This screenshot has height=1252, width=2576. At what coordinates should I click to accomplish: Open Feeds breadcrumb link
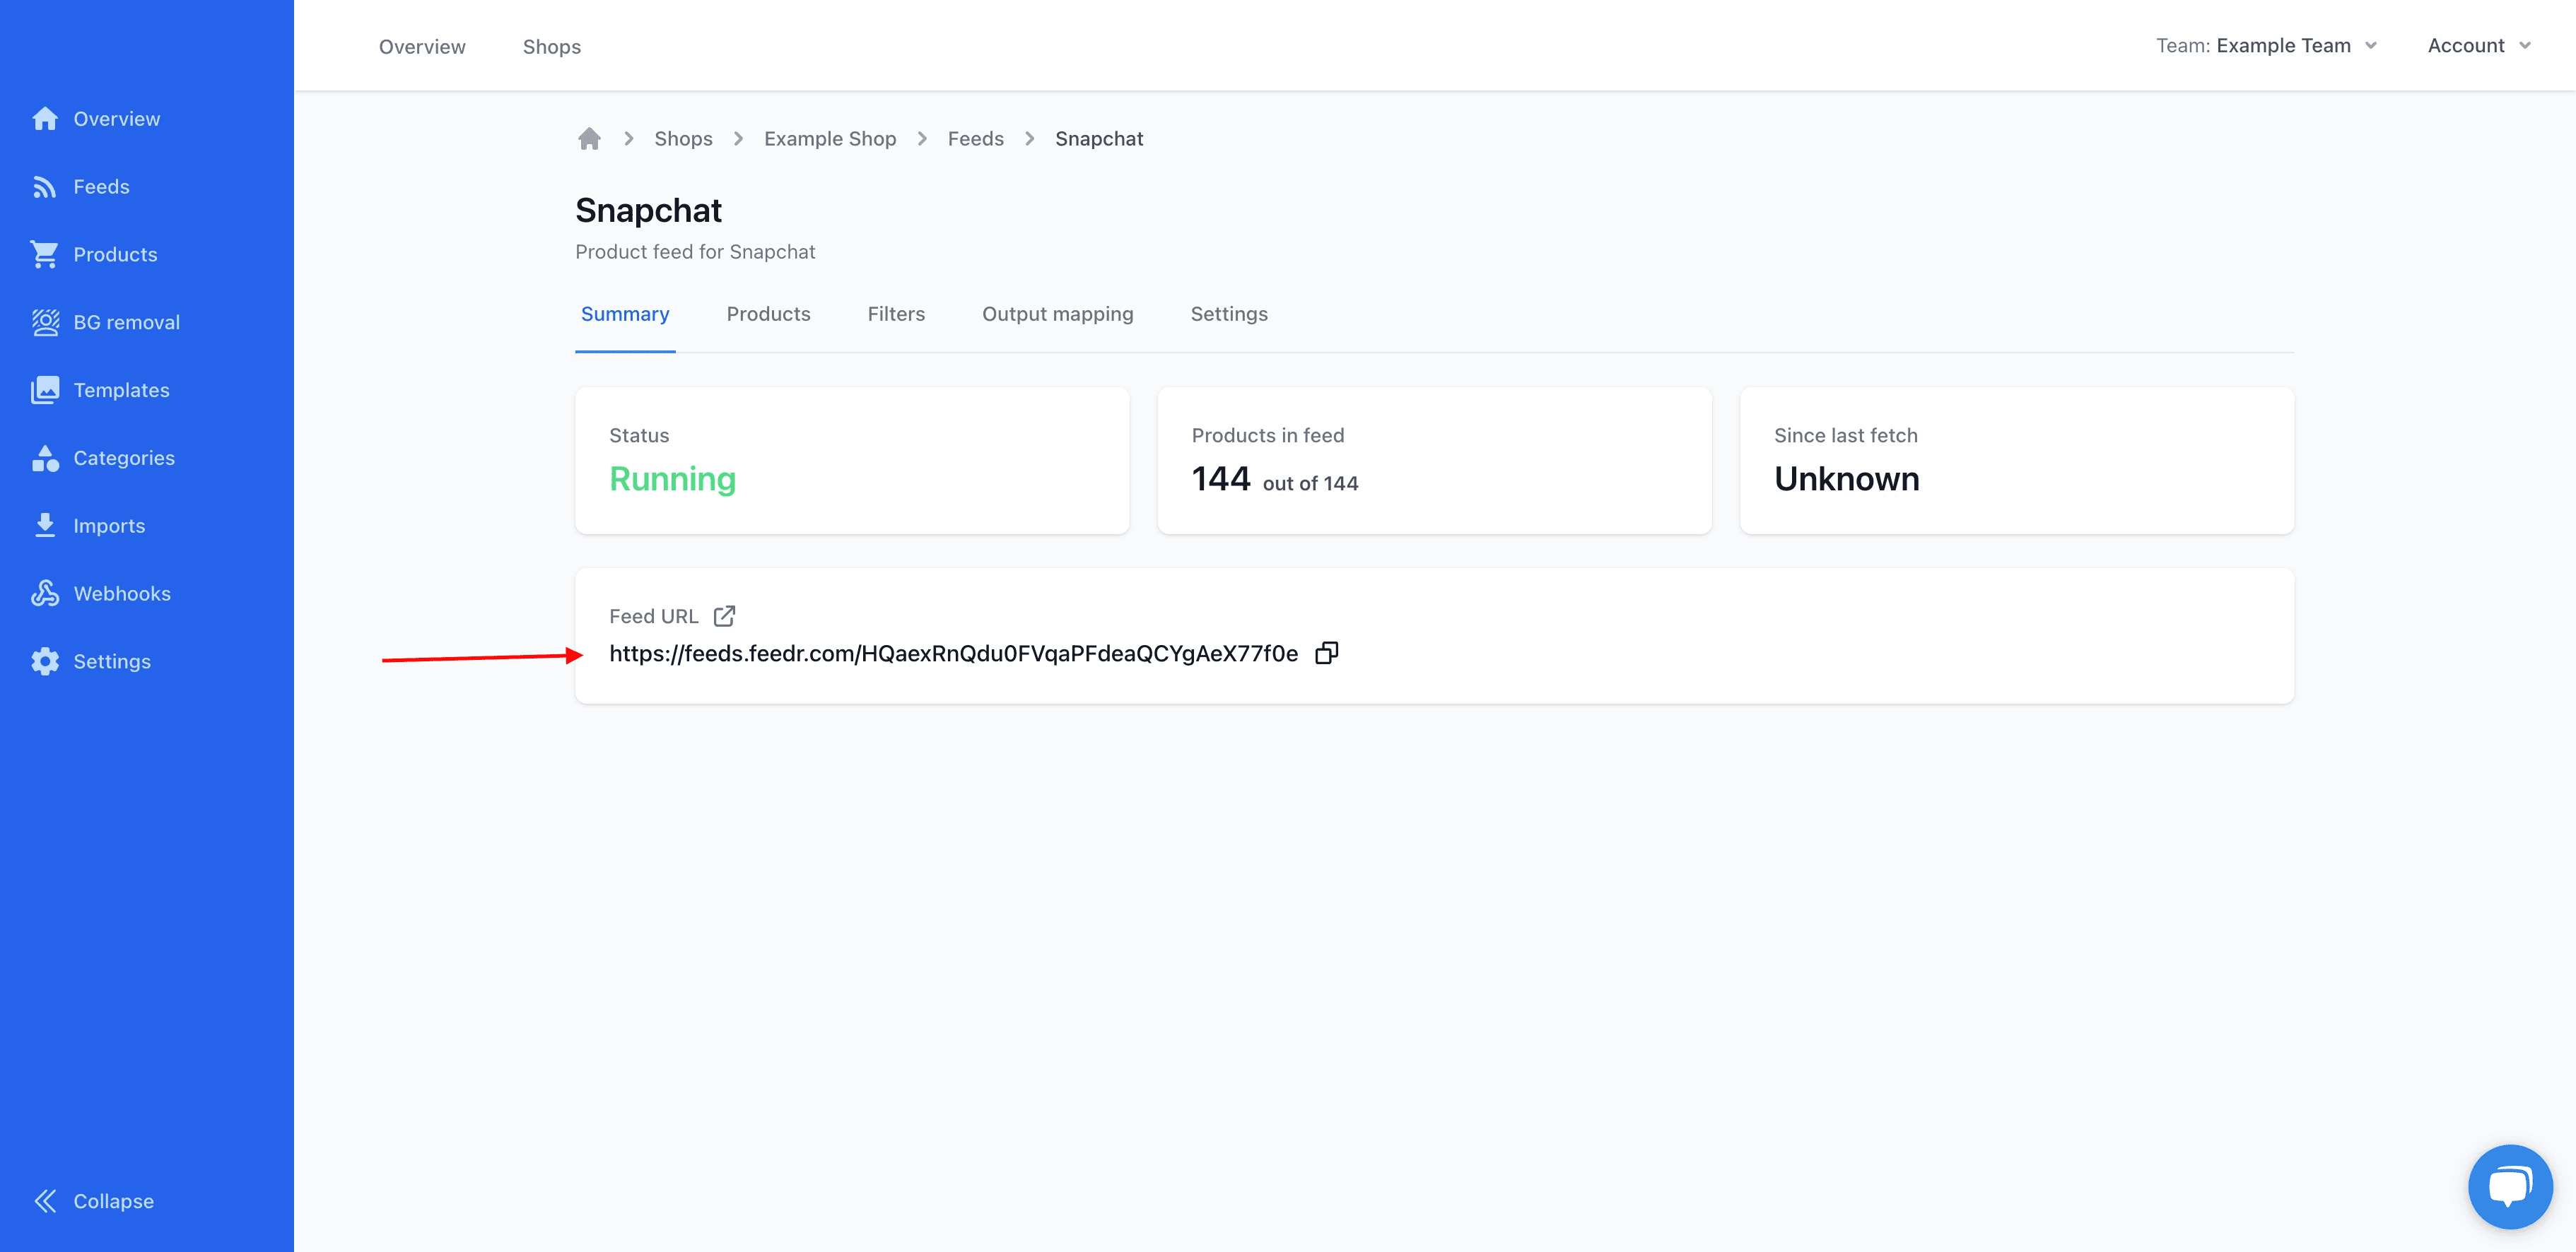pyautogui.click(x=975, y=138)
